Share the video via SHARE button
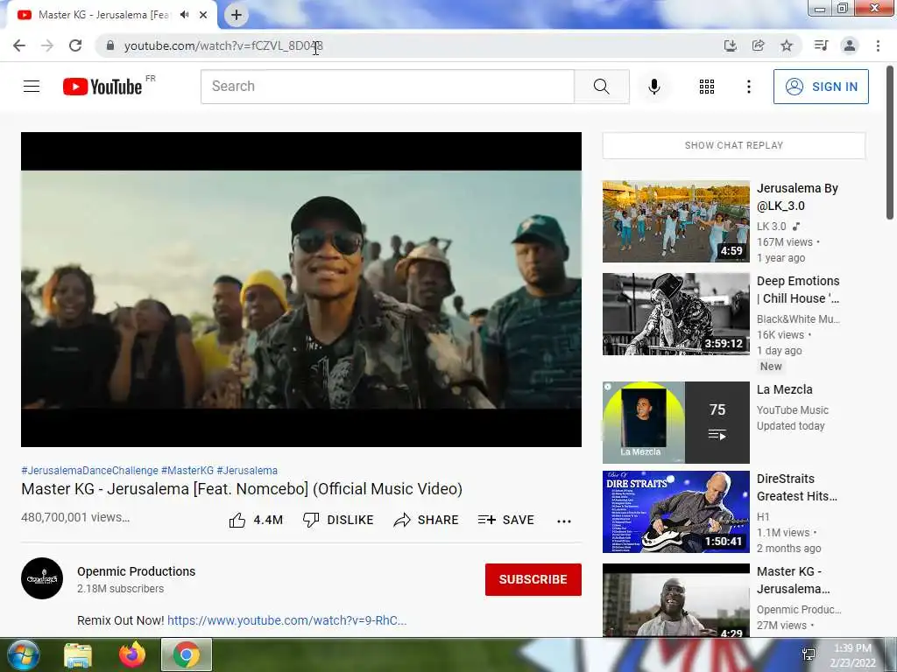Image resolution: width=897 pixels, height=672 pixels. [x=427, y=520]
